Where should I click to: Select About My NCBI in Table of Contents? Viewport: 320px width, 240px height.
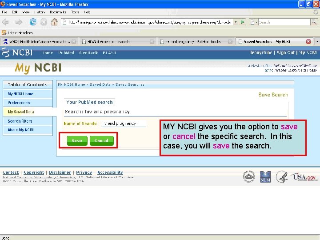click(x=20, y=130)
